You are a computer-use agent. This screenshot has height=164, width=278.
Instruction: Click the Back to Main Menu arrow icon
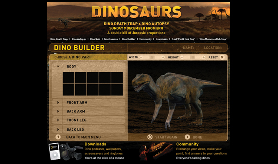point(58,137)
